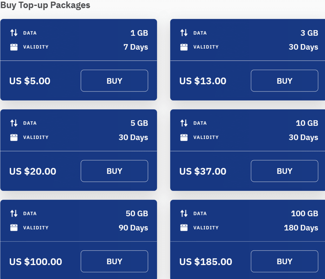Buy the 100 GB US $185.00 package
This screenshot has width=325, height=279.
coord(284,262)
